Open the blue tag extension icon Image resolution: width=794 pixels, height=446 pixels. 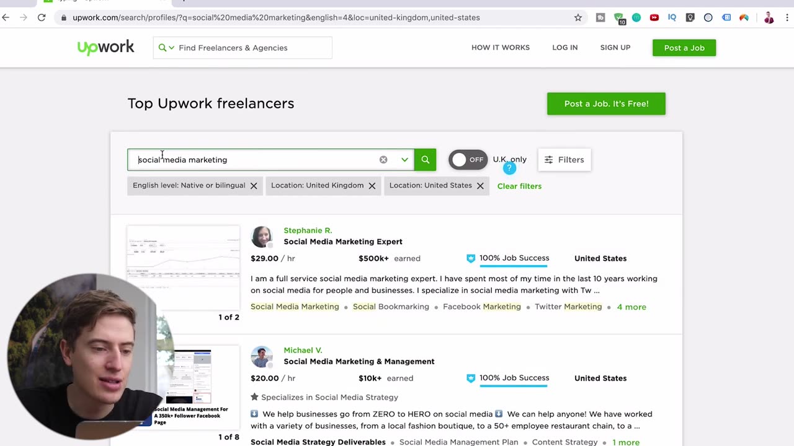(726, 17)
